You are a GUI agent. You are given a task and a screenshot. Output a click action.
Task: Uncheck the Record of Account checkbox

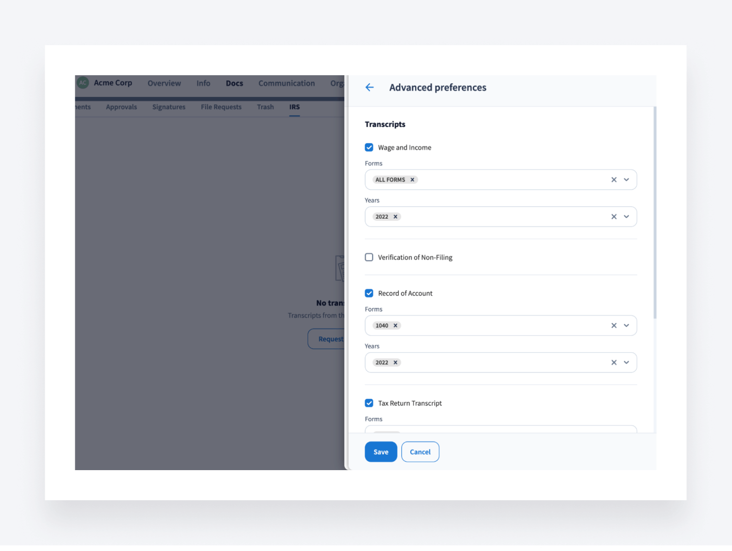click(x=369, y=293)
